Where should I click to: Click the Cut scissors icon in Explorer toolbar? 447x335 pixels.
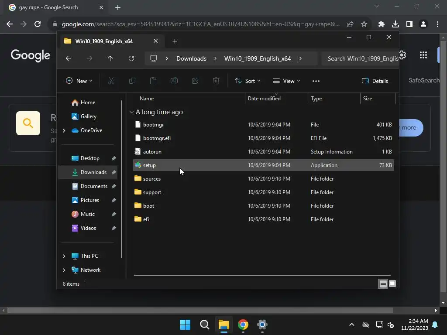(111, 81)
